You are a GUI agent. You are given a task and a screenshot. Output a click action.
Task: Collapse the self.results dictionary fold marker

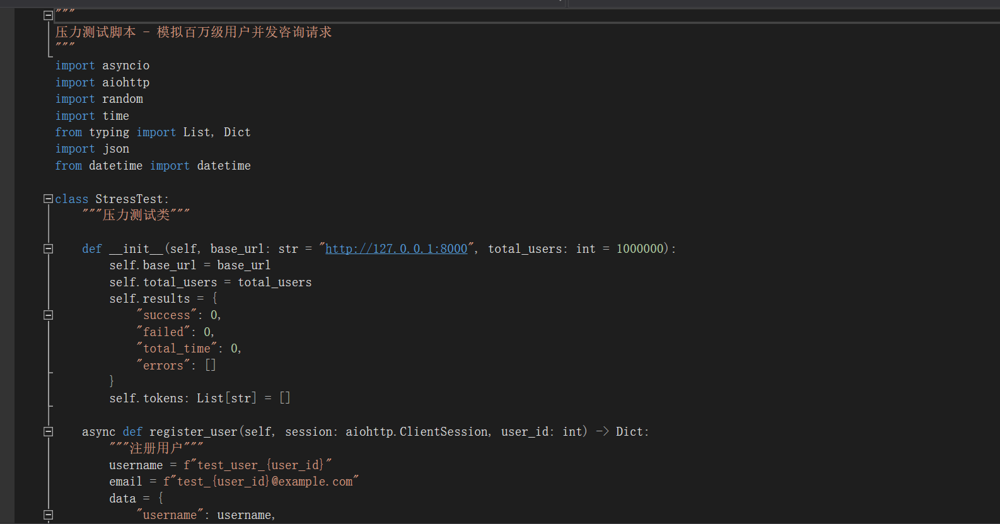point(48,315)
